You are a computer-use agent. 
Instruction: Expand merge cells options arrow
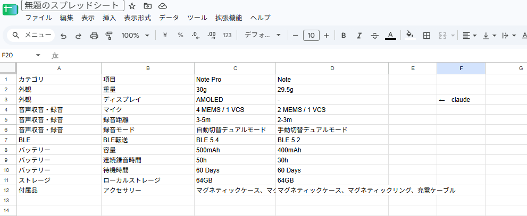453,36
